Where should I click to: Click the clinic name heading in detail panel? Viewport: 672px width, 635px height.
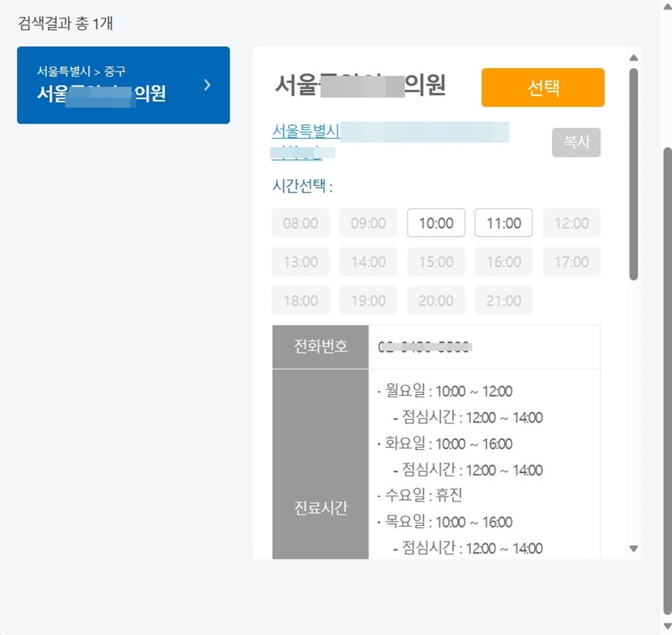(x=360, y=86)
